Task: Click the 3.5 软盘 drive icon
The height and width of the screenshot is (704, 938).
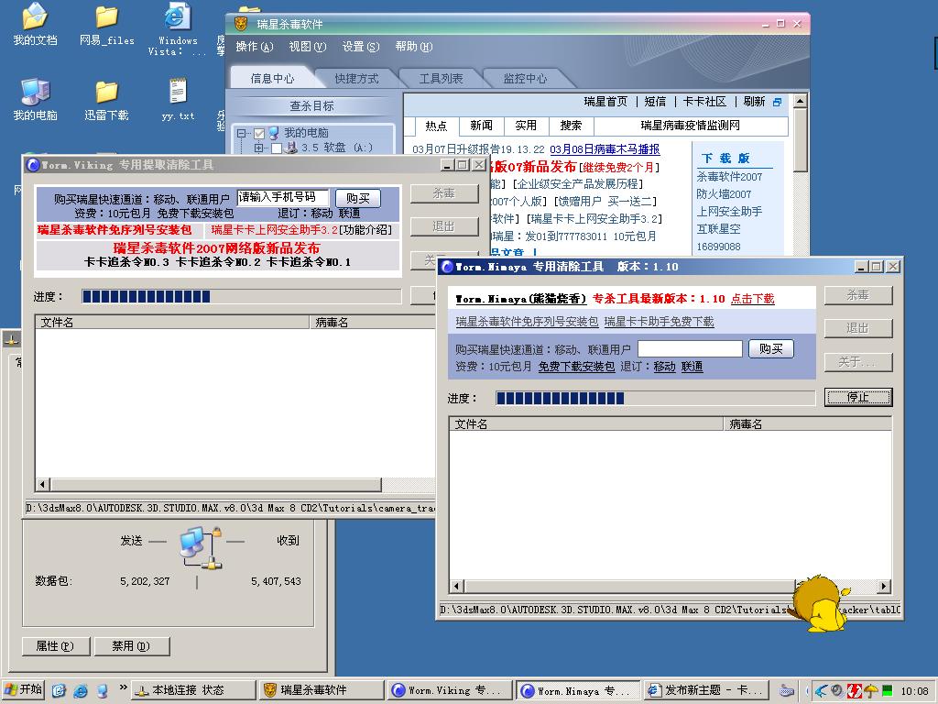Action: [291, 148]
